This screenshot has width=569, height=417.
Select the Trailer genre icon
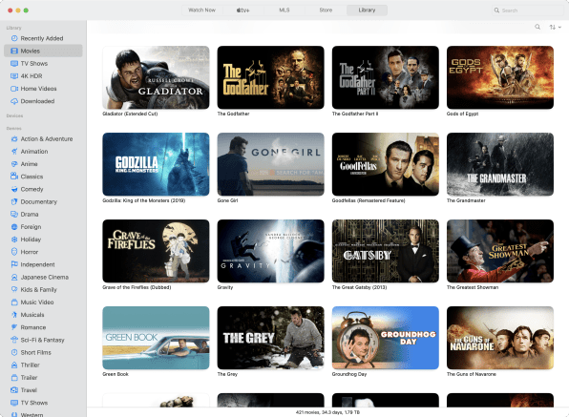click(x=14, y=378)
